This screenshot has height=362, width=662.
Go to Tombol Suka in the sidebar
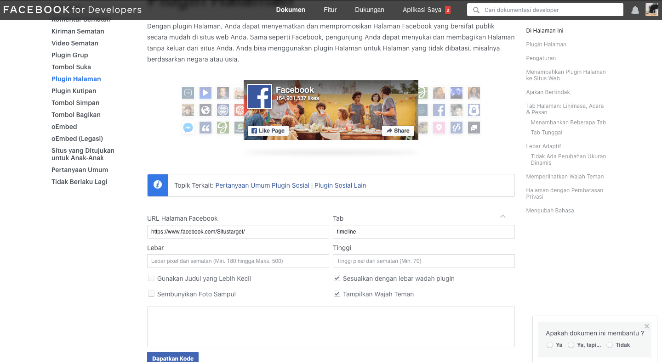[71, 67]
